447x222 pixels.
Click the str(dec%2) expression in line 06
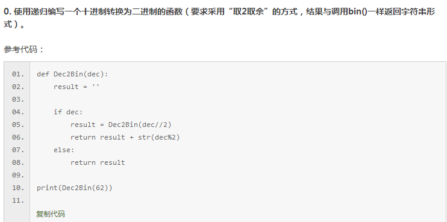159,137
